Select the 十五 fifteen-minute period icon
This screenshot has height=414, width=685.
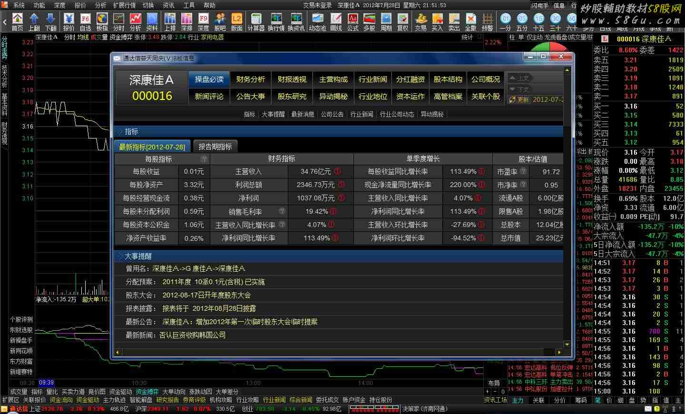(x=539, y=22)
